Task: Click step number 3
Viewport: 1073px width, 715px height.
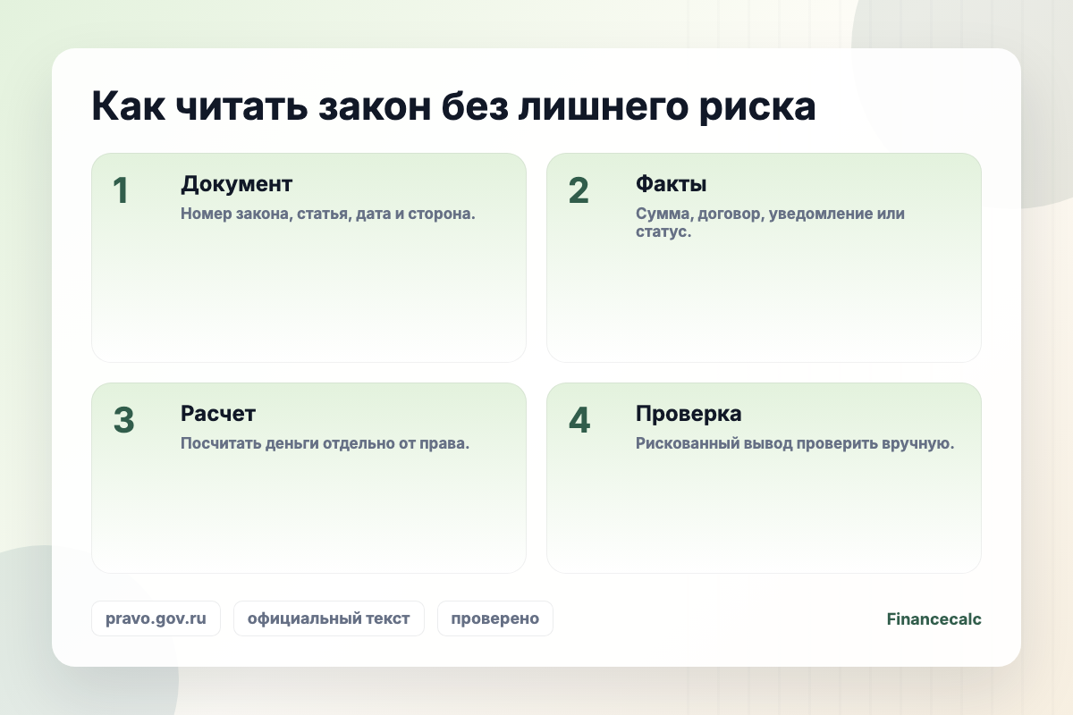Action: (x=123, y=421)
